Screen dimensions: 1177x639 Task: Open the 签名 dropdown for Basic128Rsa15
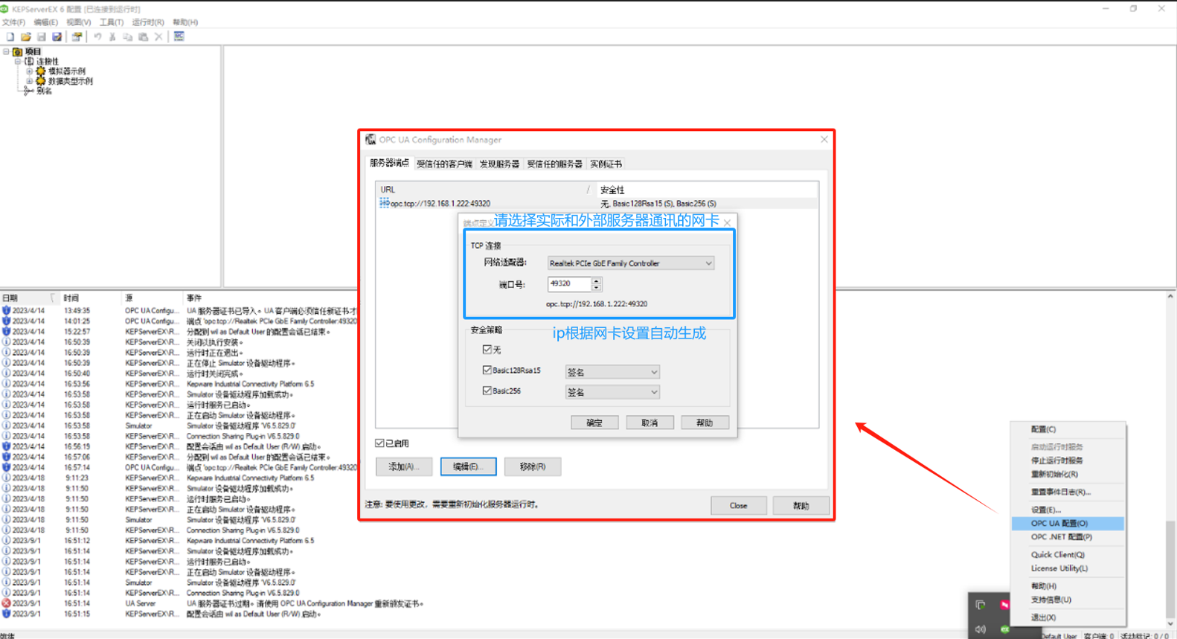[612, 372]
